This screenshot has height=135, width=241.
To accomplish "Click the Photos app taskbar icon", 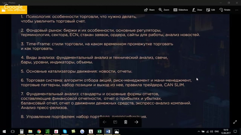I will click(117, 131).
